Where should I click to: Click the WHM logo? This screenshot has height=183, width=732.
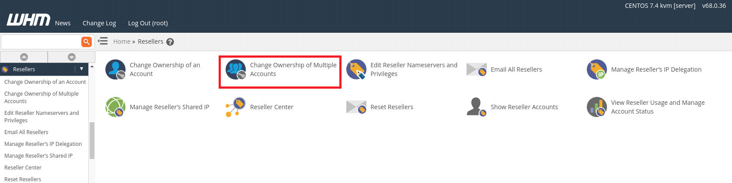click(28, 20)
